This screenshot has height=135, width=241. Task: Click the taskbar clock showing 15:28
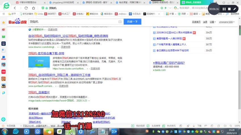tap(232, 132)
